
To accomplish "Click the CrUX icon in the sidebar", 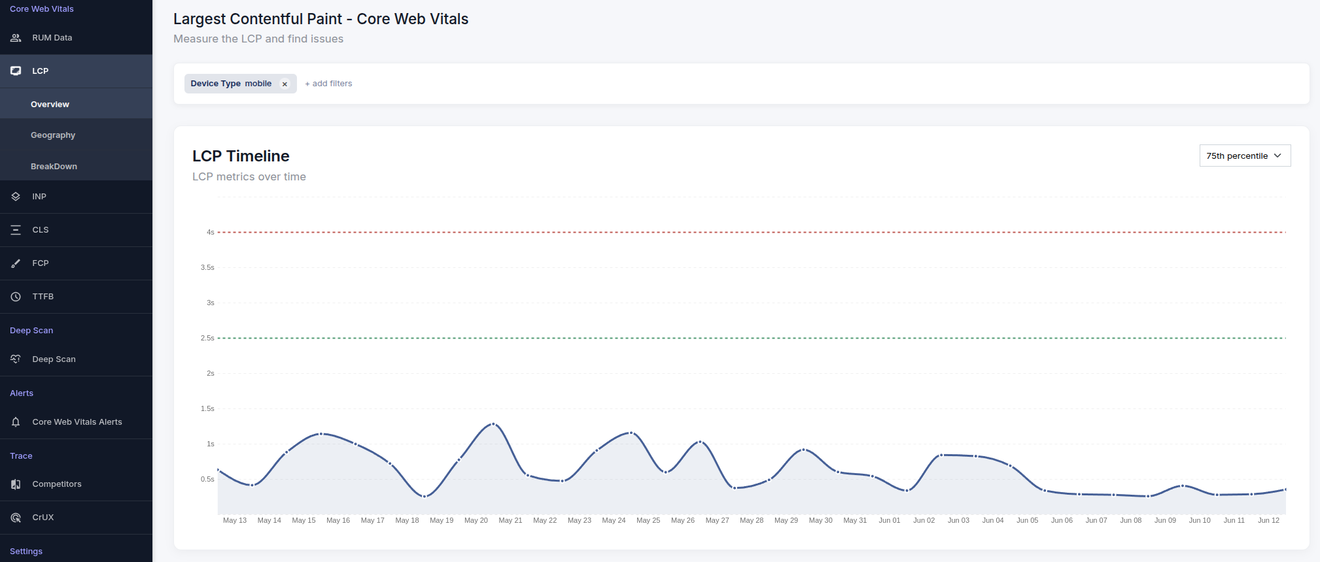I will (x=16, y=517).
